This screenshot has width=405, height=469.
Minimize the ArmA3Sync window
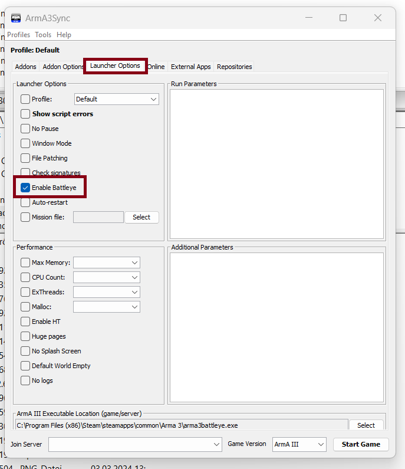[309, 18]
